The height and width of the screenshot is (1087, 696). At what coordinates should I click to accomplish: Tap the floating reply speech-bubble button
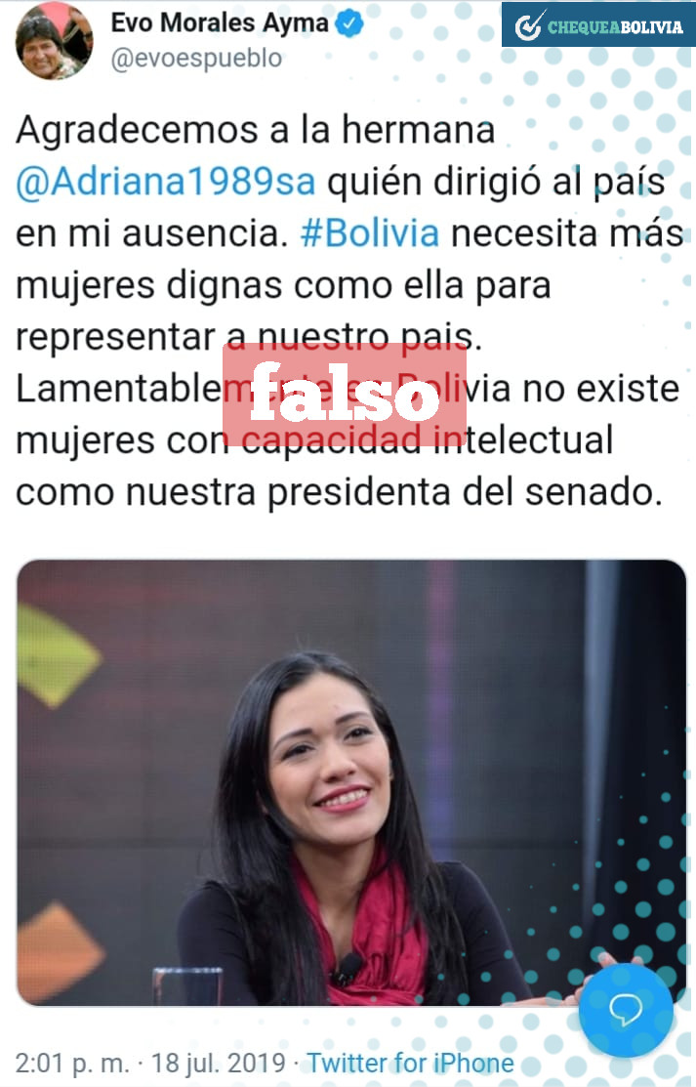tap(626, 1010)
